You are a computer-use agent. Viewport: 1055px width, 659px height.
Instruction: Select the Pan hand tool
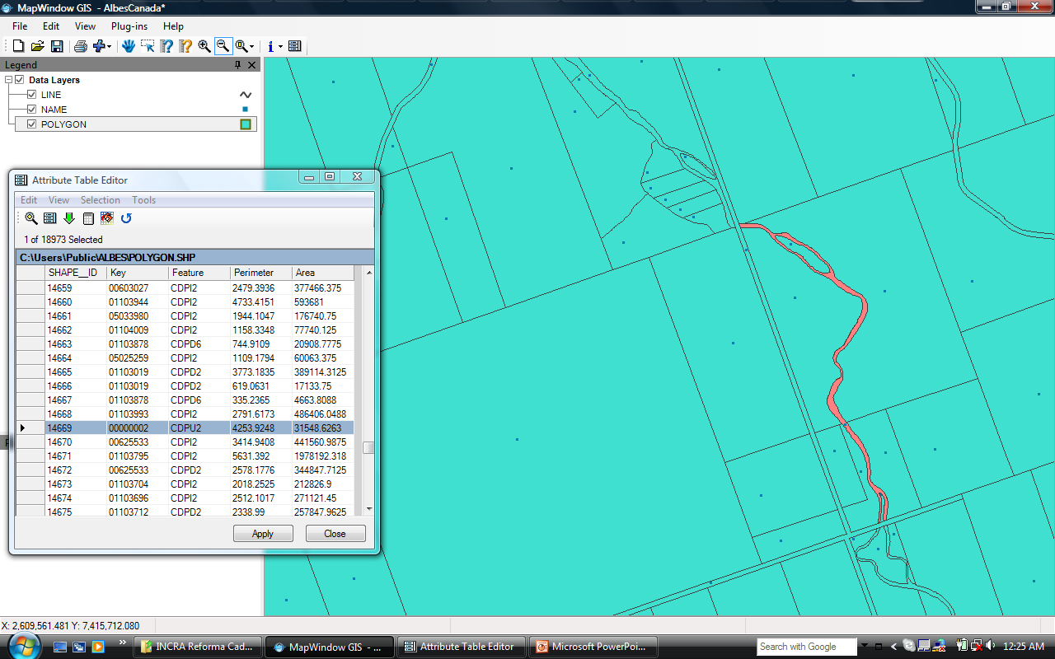click(129, 46)
